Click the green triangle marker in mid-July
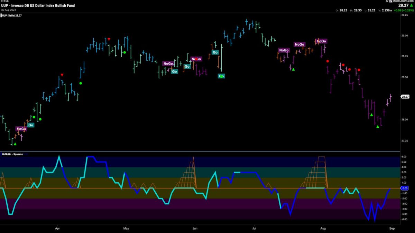This screenshot has width=415, height=233. (x=293, y=69)
